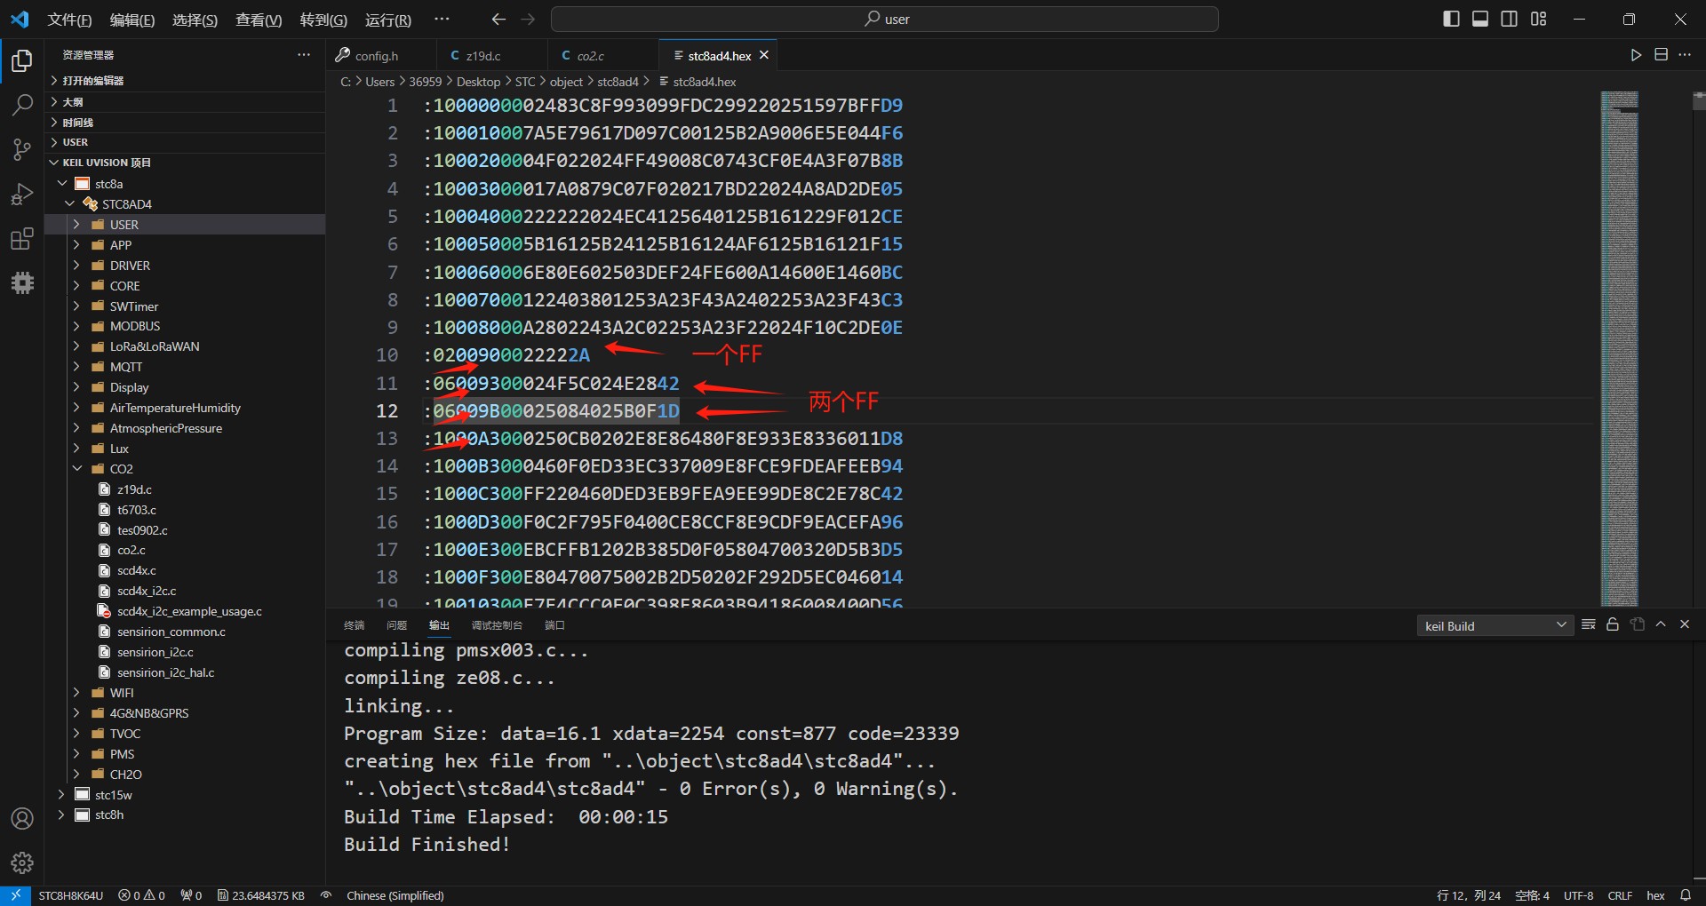Open the Source Control view

[22, 149]
